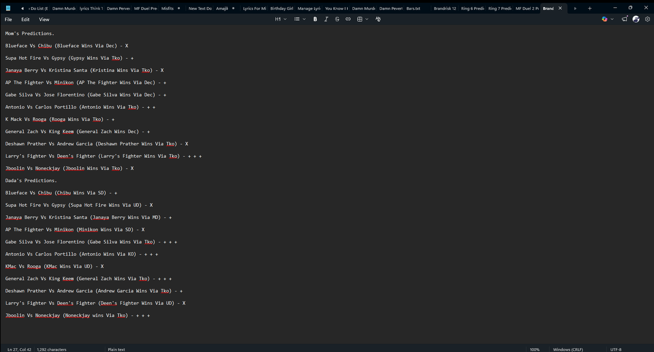The width and height of the screenshot is (654, 352).
Task: Expand the table options chevron
Action: coord(367,19)
